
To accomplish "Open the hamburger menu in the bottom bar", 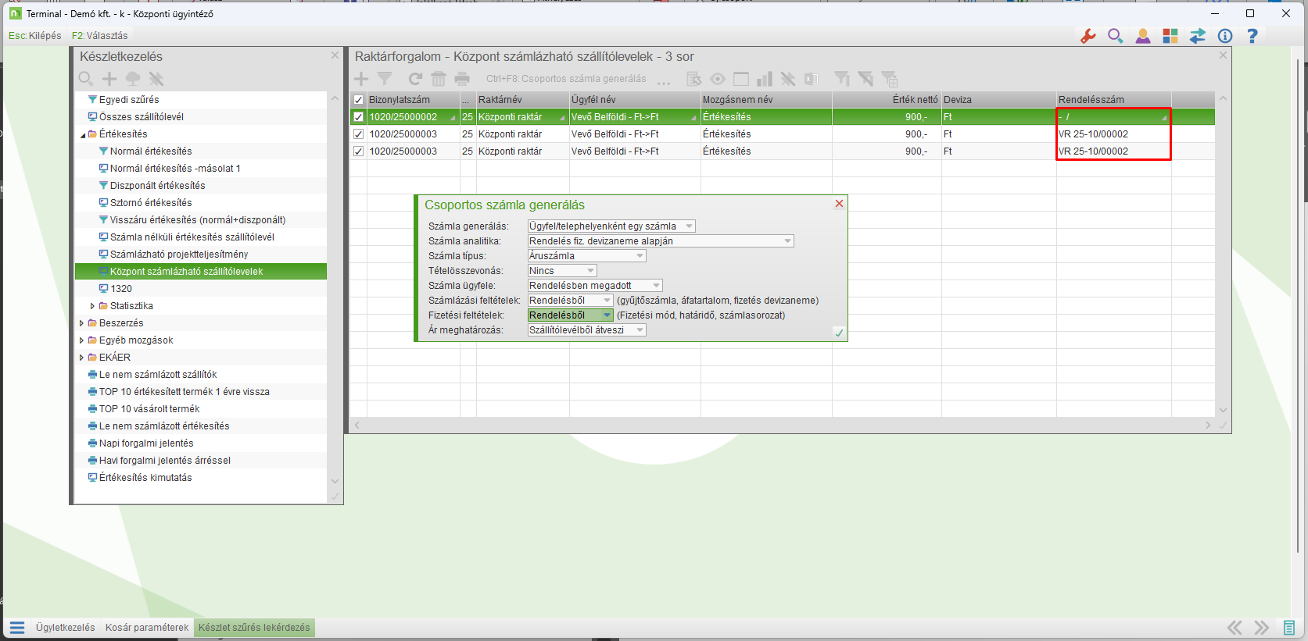I will coord(17,628).
